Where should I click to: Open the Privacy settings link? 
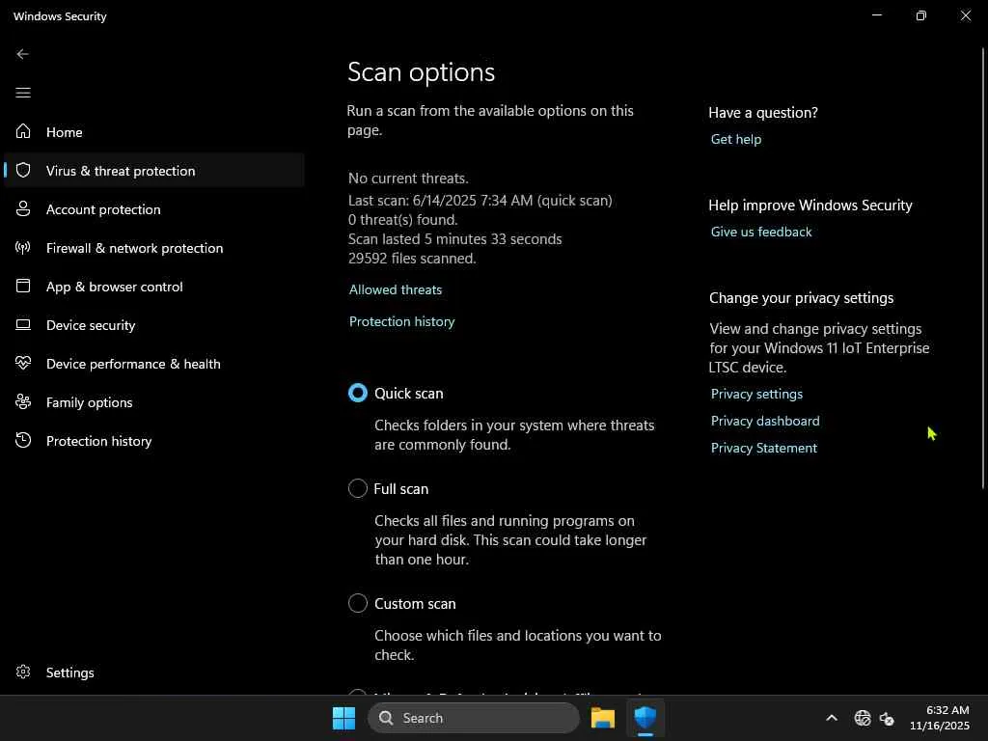[756, 394]
